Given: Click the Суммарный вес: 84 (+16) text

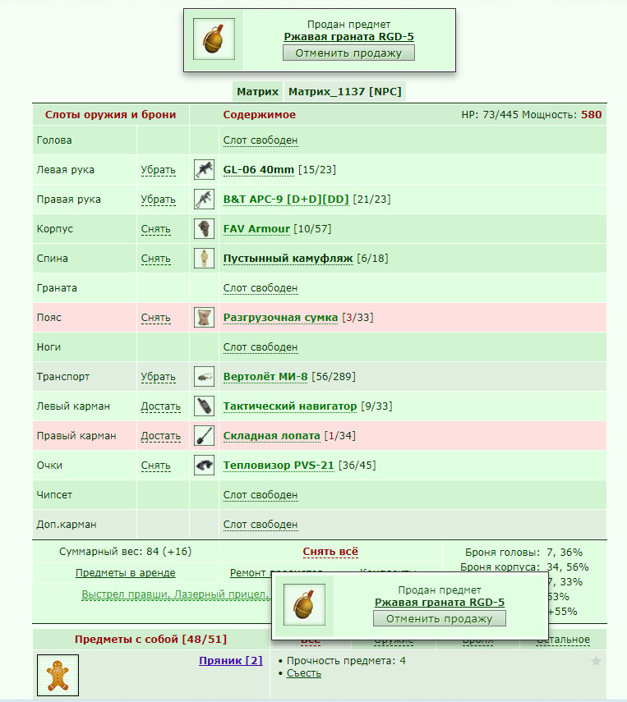Looking at the screenshot, I should coord(126,552).
